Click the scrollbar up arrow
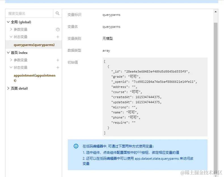 (x=215, y=12)
